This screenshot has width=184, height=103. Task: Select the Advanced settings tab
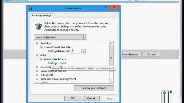[41, 15]
